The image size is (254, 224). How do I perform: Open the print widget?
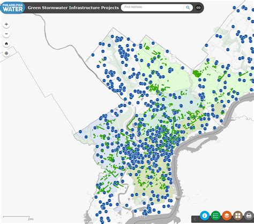(249, 215)
